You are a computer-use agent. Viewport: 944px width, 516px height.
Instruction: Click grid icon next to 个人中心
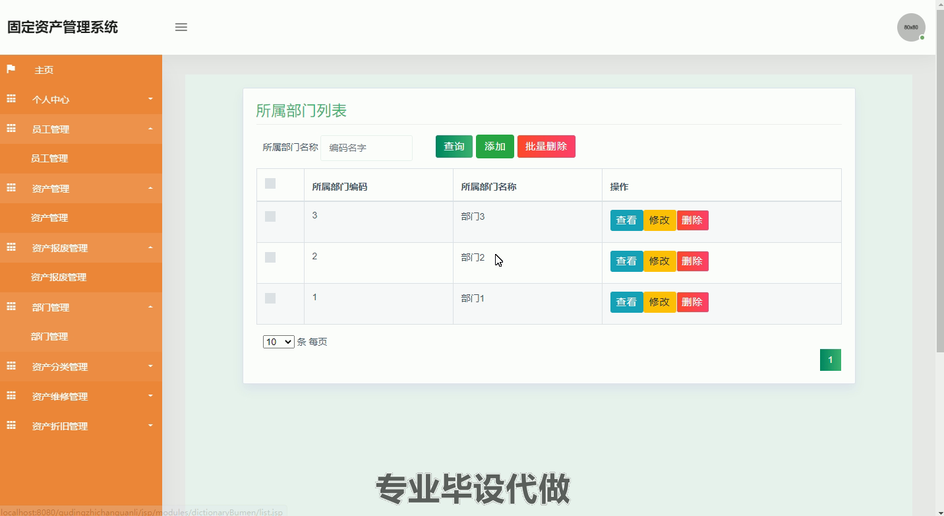click(11, 99)
